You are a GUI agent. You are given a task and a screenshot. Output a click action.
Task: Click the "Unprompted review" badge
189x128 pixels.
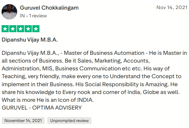(x=69, y=120)
